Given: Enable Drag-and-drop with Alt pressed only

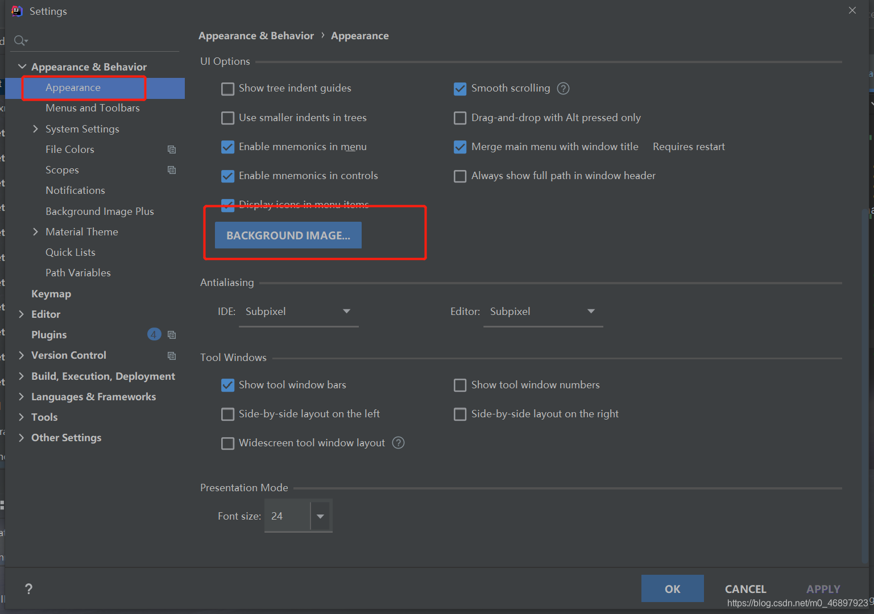Looking at the screenshot, I should [460, 118].
